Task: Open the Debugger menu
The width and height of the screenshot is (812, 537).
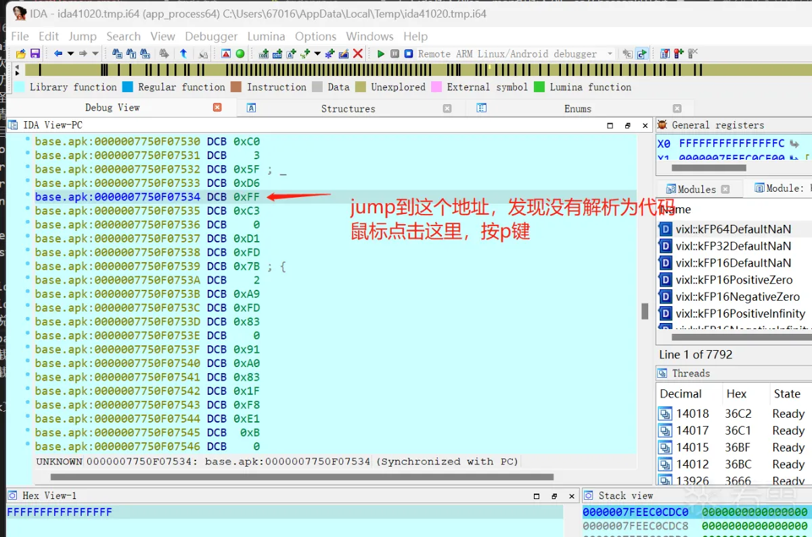Action: point(211,37)
